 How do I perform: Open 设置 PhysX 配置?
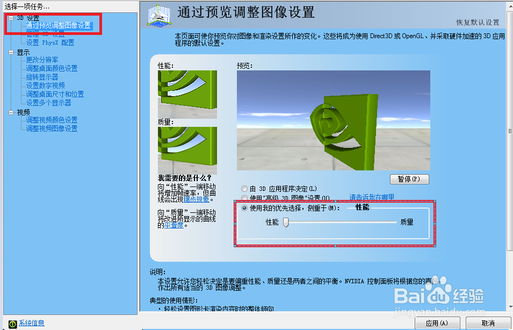click(x=50, y=42)
